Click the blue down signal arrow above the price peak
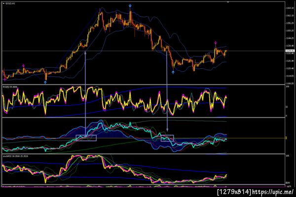 coord(130,6)
